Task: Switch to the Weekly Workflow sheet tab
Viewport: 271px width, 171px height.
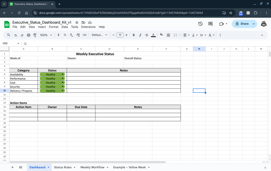Action: click(92, 167)
